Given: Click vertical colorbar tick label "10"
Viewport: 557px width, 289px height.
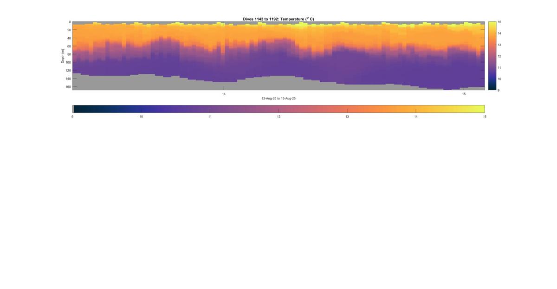Looking at the screenshot, I should tap(500, 79).
